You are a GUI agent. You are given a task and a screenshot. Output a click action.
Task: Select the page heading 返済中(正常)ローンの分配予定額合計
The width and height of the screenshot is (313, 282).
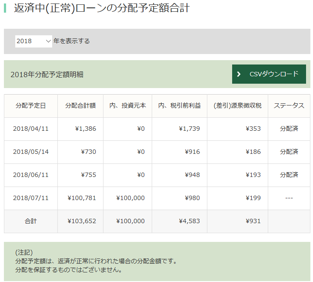pos(102,8)
